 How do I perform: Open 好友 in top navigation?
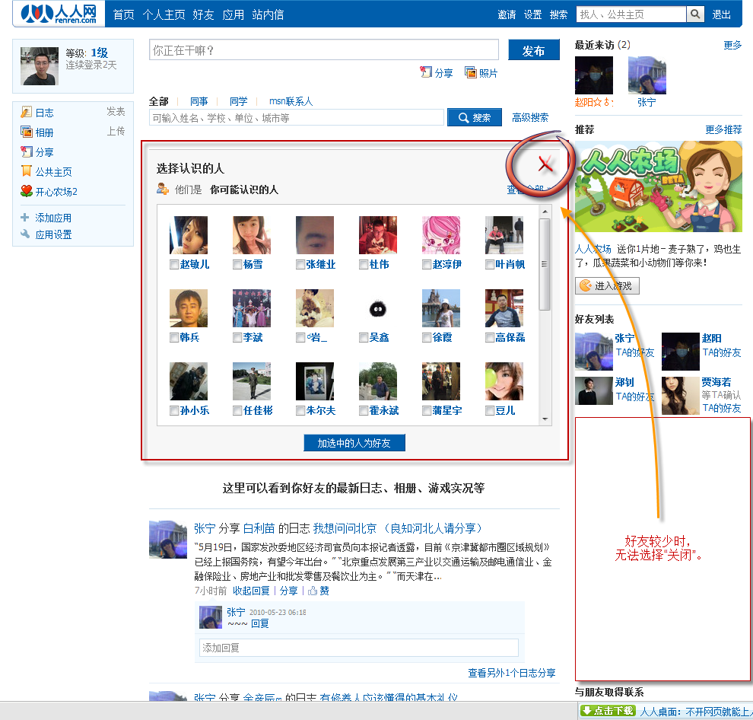pos(203,14)
